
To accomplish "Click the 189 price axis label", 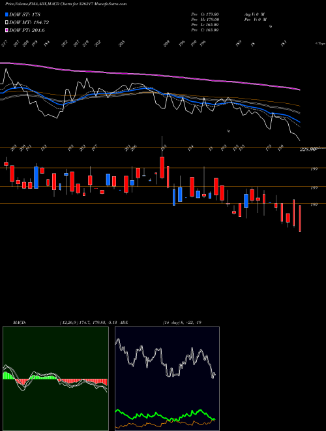I will pyautogui.click(x=314, y=188).
